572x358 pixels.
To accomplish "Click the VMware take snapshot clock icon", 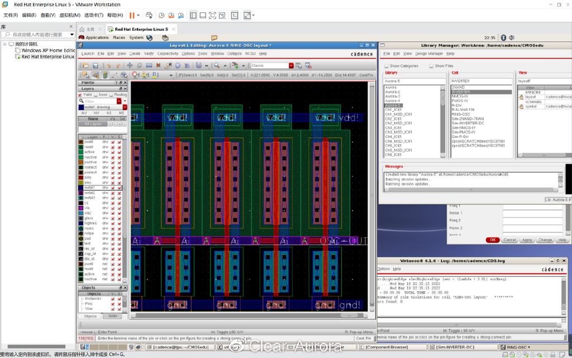I will (161, 15).
